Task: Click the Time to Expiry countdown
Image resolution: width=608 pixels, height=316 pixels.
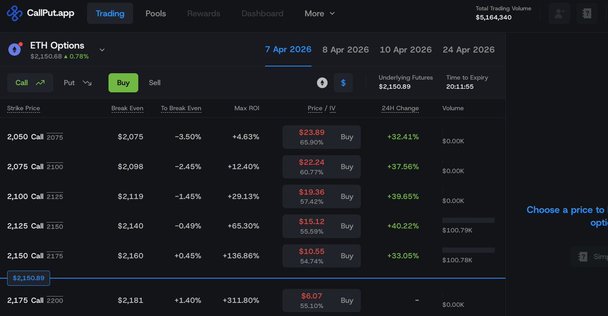Action: point(460,87)
